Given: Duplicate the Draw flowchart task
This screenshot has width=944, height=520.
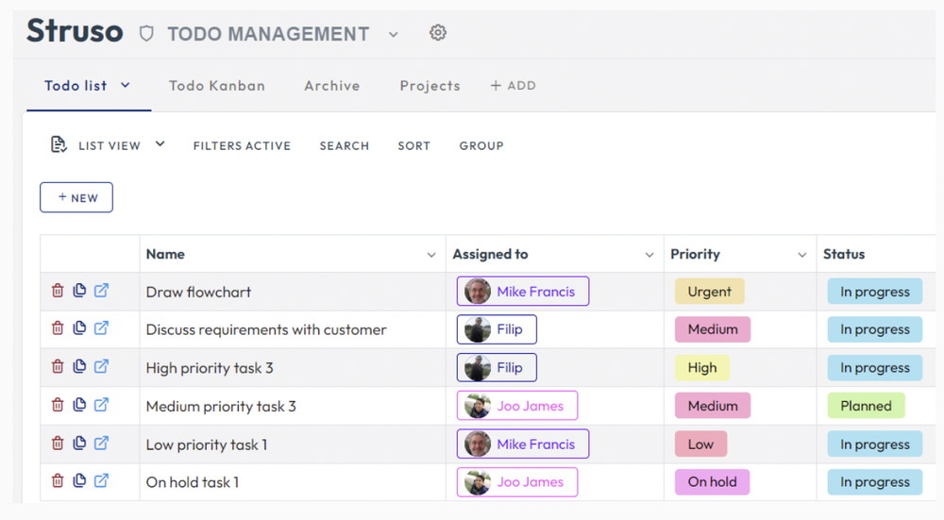Looking at the screenshot, I should tap(79, 290).
